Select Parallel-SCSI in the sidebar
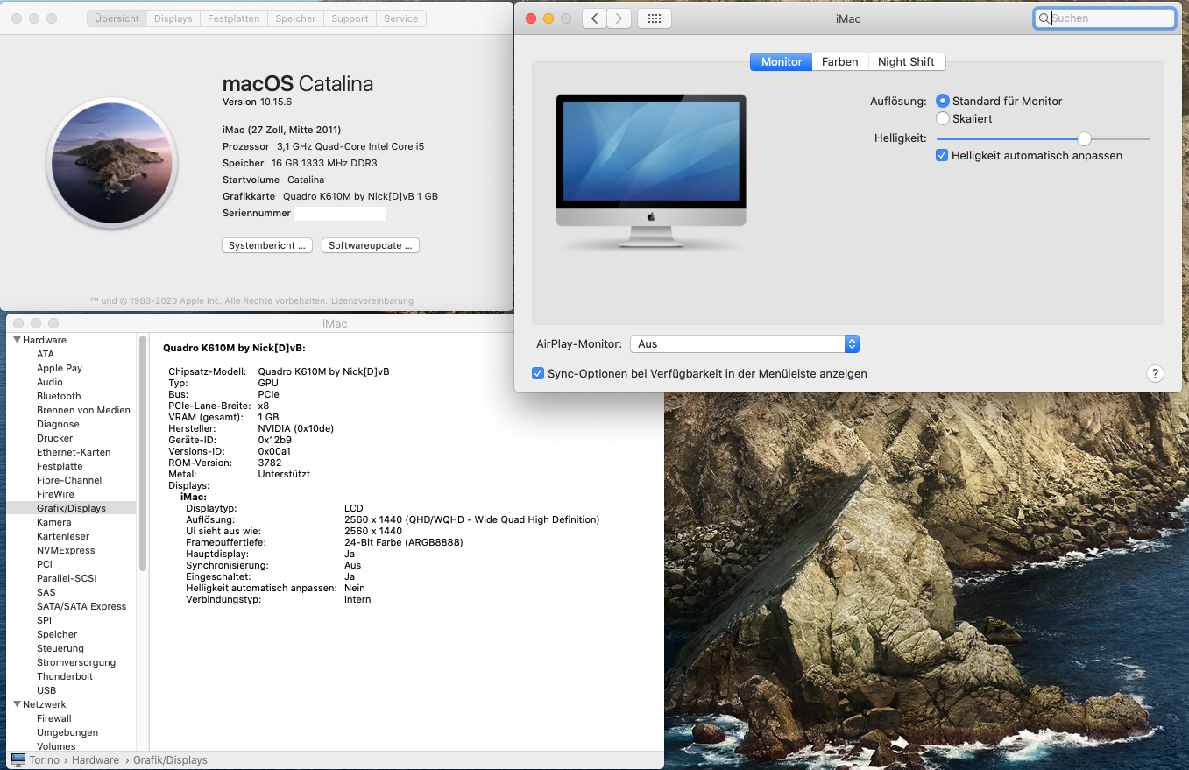This screenshot has height=770, width=1189. tap(67, 578)
